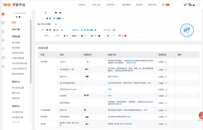Click the orange notification badge showing 2
Viewport: 203px width, 130px height.
click(167, 5)
